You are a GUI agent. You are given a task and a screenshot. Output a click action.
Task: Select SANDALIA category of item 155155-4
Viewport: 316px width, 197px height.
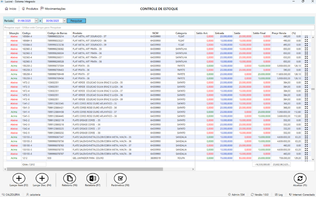(x=181, y=145)
